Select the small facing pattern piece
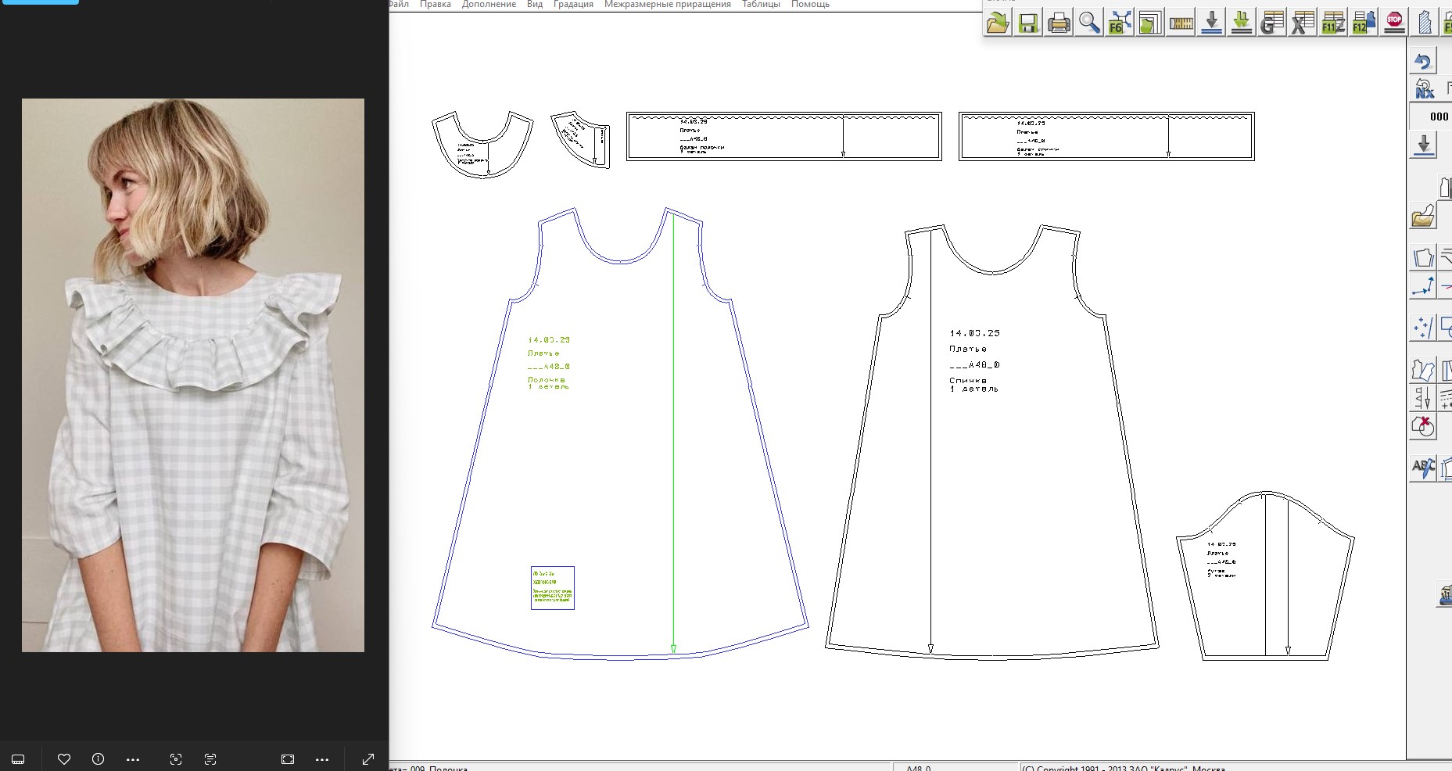This screenshot has width=1452, height=771. pyautogui.click(x=580, y=139)
